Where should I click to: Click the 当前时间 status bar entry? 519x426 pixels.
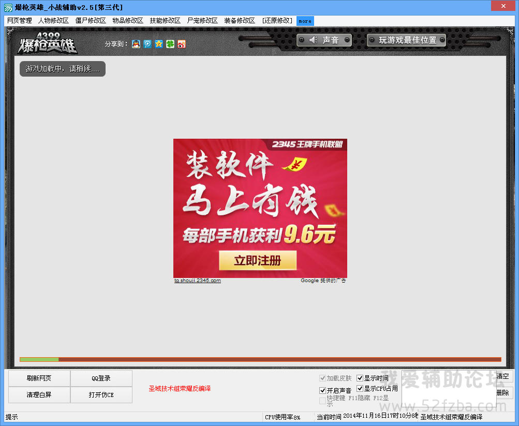(367, 417)
